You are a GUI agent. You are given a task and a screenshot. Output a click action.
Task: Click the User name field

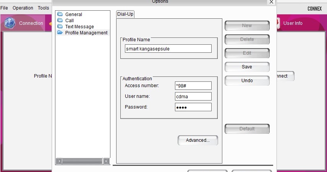[193, 96]
